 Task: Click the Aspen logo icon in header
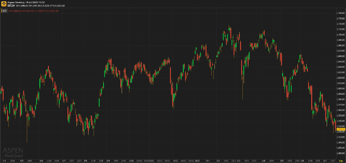pos(4,4)
